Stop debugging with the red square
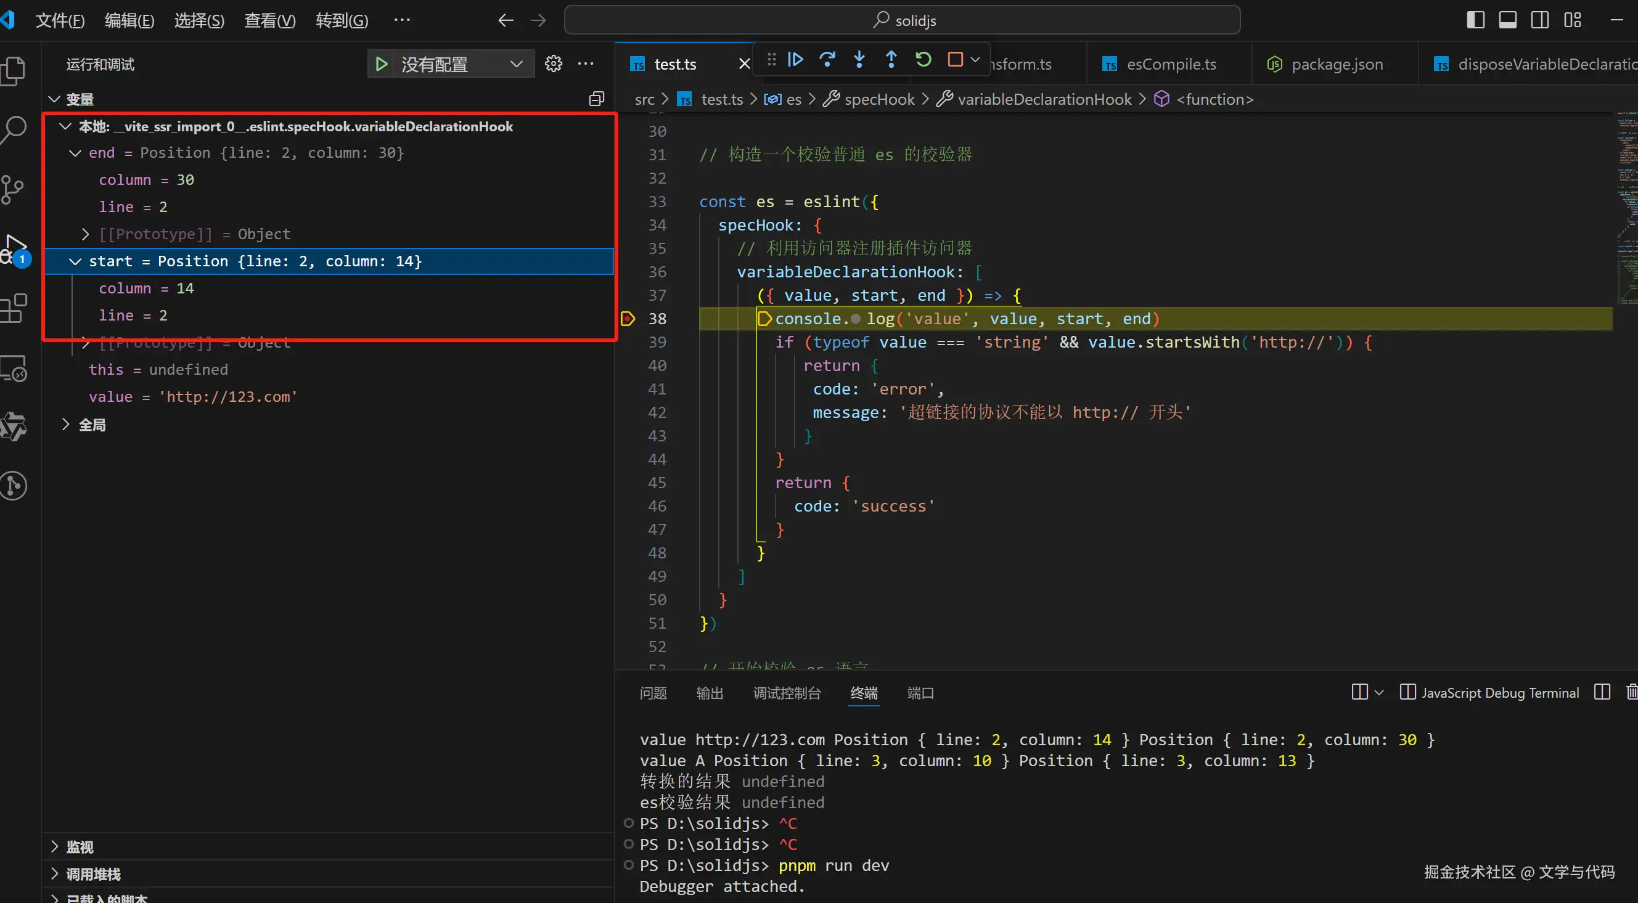Viewport: 1638px width, 903px height. [x=954, y=60]
